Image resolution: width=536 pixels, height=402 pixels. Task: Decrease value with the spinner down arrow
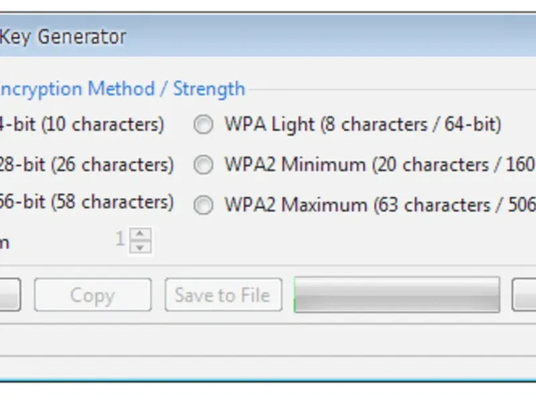[x=140, y=247]
